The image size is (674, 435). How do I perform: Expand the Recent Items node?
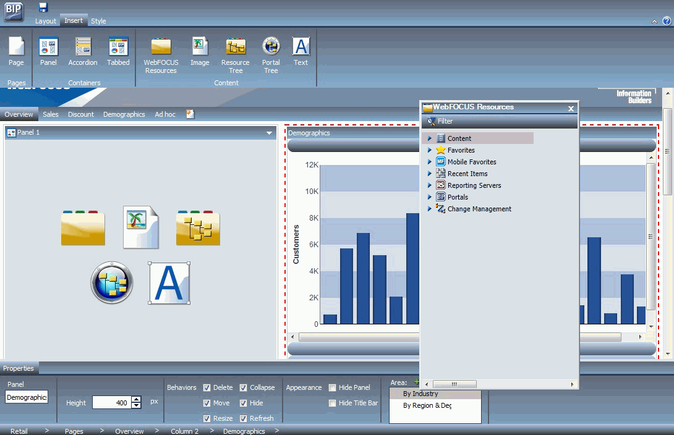coord(429,174)
